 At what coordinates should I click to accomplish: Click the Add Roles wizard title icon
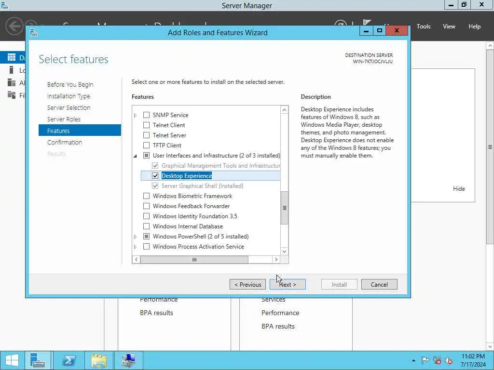click(x=34, y=32)
